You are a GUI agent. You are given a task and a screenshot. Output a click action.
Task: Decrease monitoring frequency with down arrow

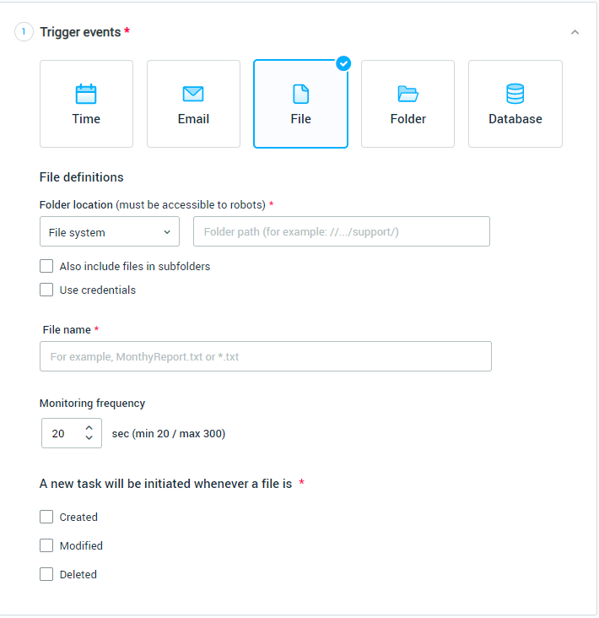pos(89,439)
